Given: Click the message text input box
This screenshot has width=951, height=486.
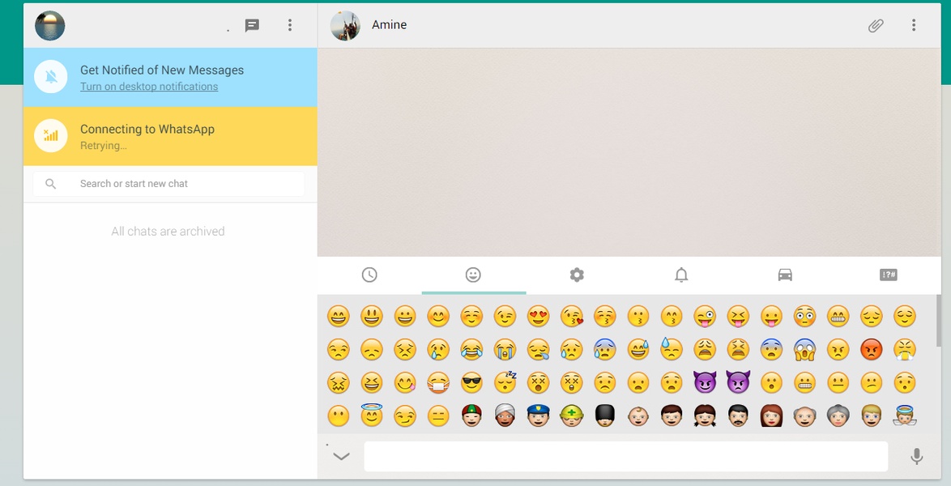Looking at the screenshot, I should click(x=626, y=456).
